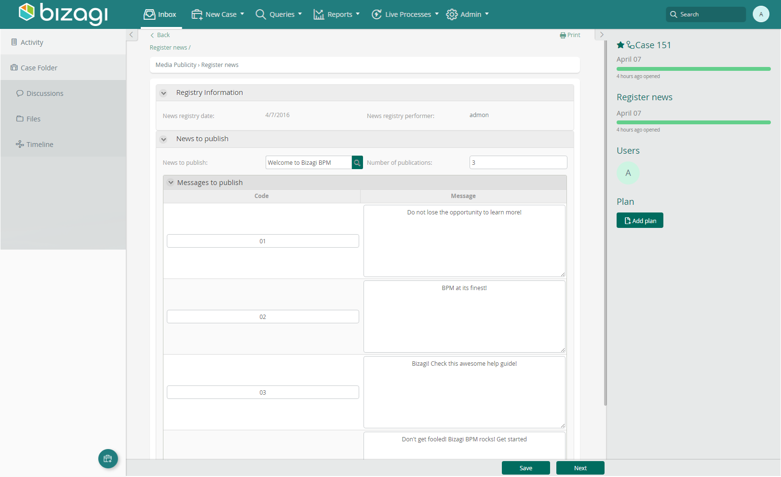The height and width of the screenshot is (477, 781).
Task: Click the message 'Do not lose the opportunity'
Action: [464, 241]
